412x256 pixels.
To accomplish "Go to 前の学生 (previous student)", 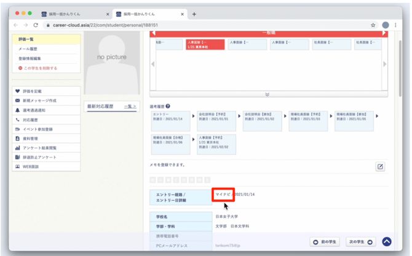I will click(x=325, y=242).
